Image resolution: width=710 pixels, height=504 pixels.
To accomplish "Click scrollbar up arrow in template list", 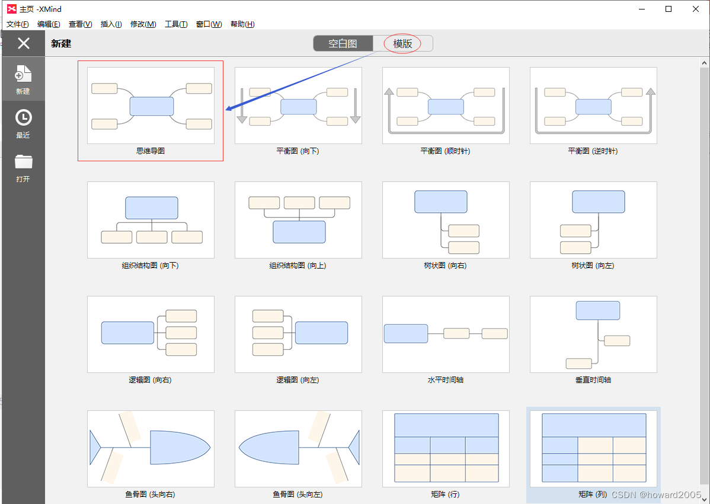I will pos(704,62).
